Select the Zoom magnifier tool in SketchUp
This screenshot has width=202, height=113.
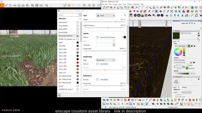point(168,11)
